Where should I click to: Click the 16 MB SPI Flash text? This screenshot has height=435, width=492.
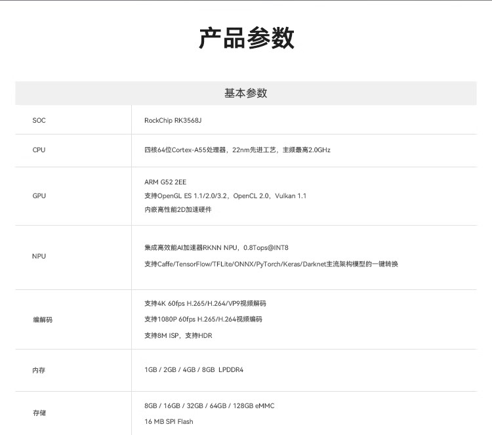tap(169, 421)
